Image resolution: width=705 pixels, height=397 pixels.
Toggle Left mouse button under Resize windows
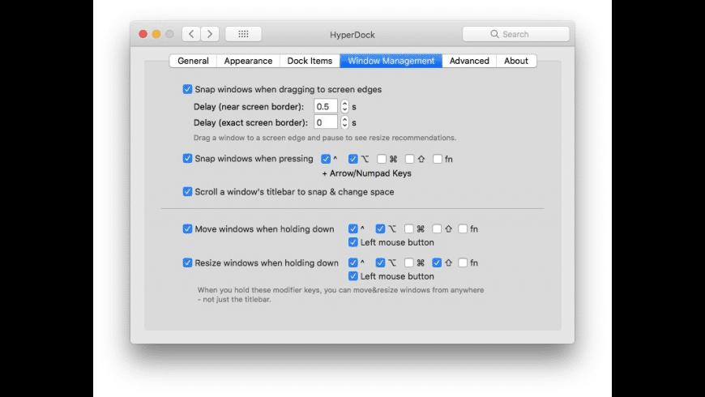[x=353, y=276]
